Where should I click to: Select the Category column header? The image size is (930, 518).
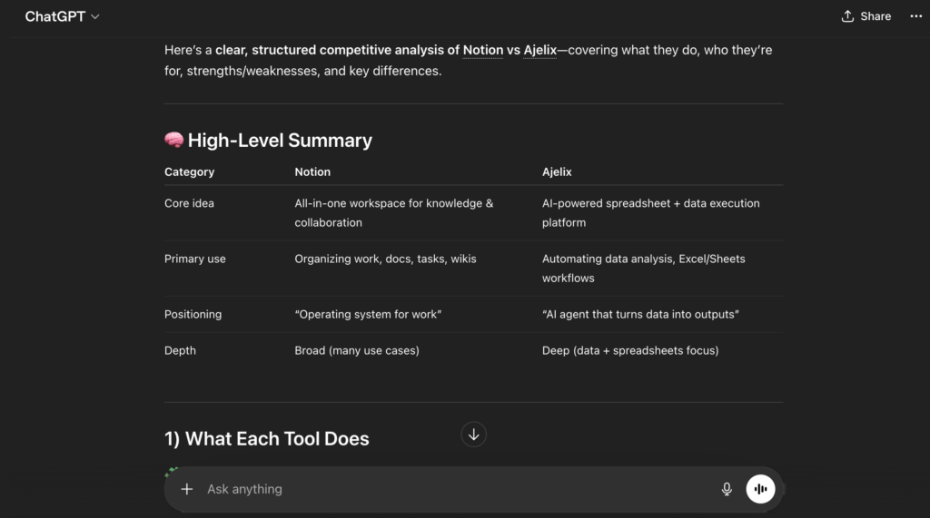click(189, 171)
